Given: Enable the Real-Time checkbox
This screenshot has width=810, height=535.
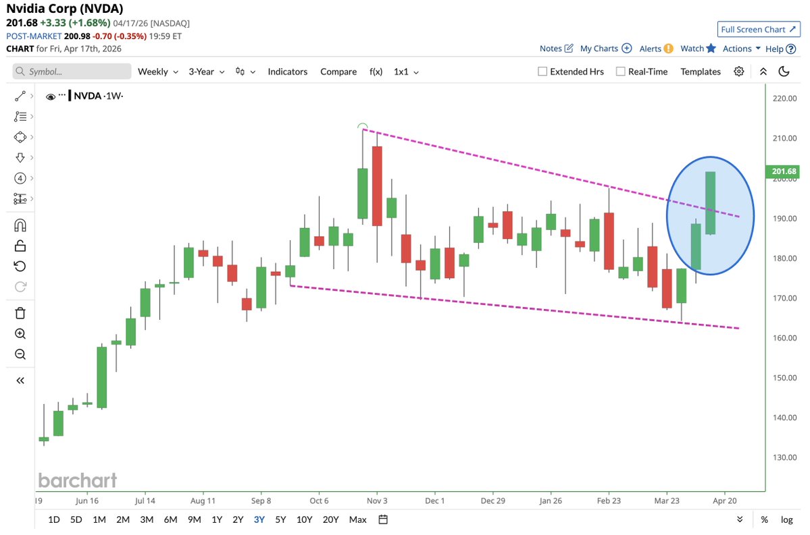Looking at the screenshot, I should pyautogui.click(x=620, y=72).
